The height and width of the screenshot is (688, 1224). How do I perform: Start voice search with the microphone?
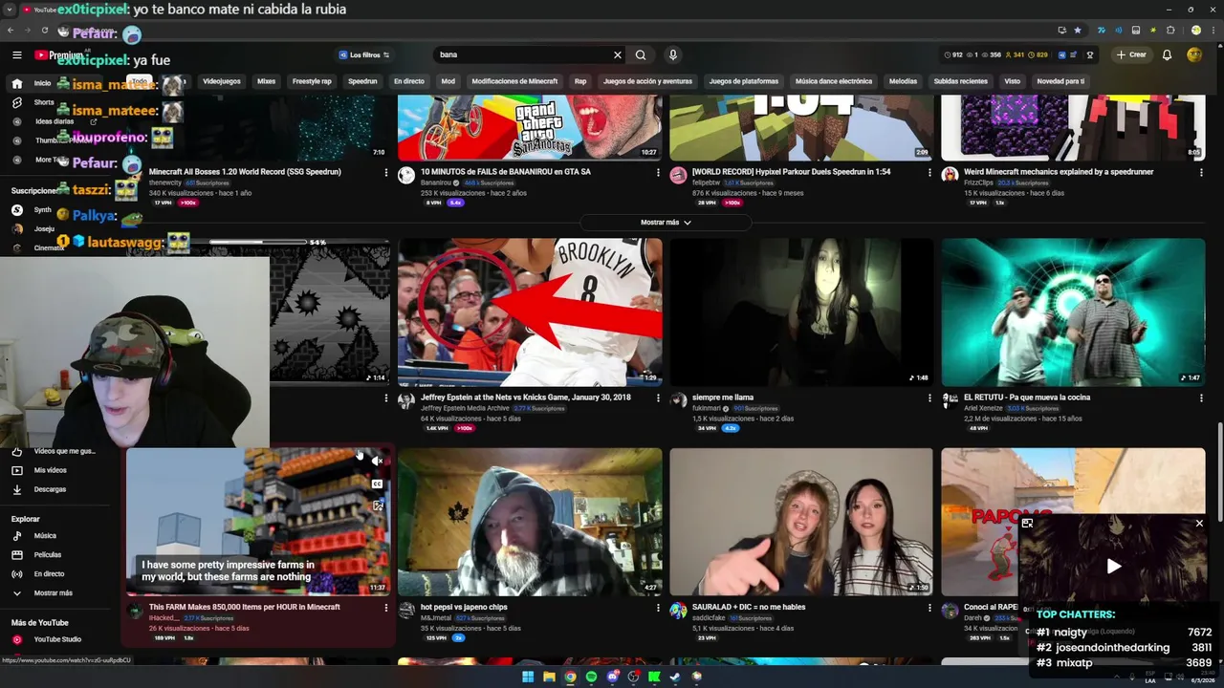tap(673, 54)
